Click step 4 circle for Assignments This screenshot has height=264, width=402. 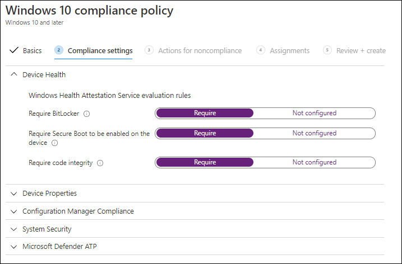(261, 50)
